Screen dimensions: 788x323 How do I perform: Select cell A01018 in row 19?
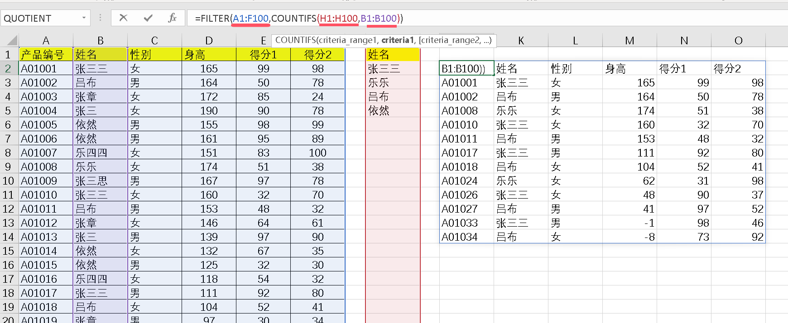[46, 307]
